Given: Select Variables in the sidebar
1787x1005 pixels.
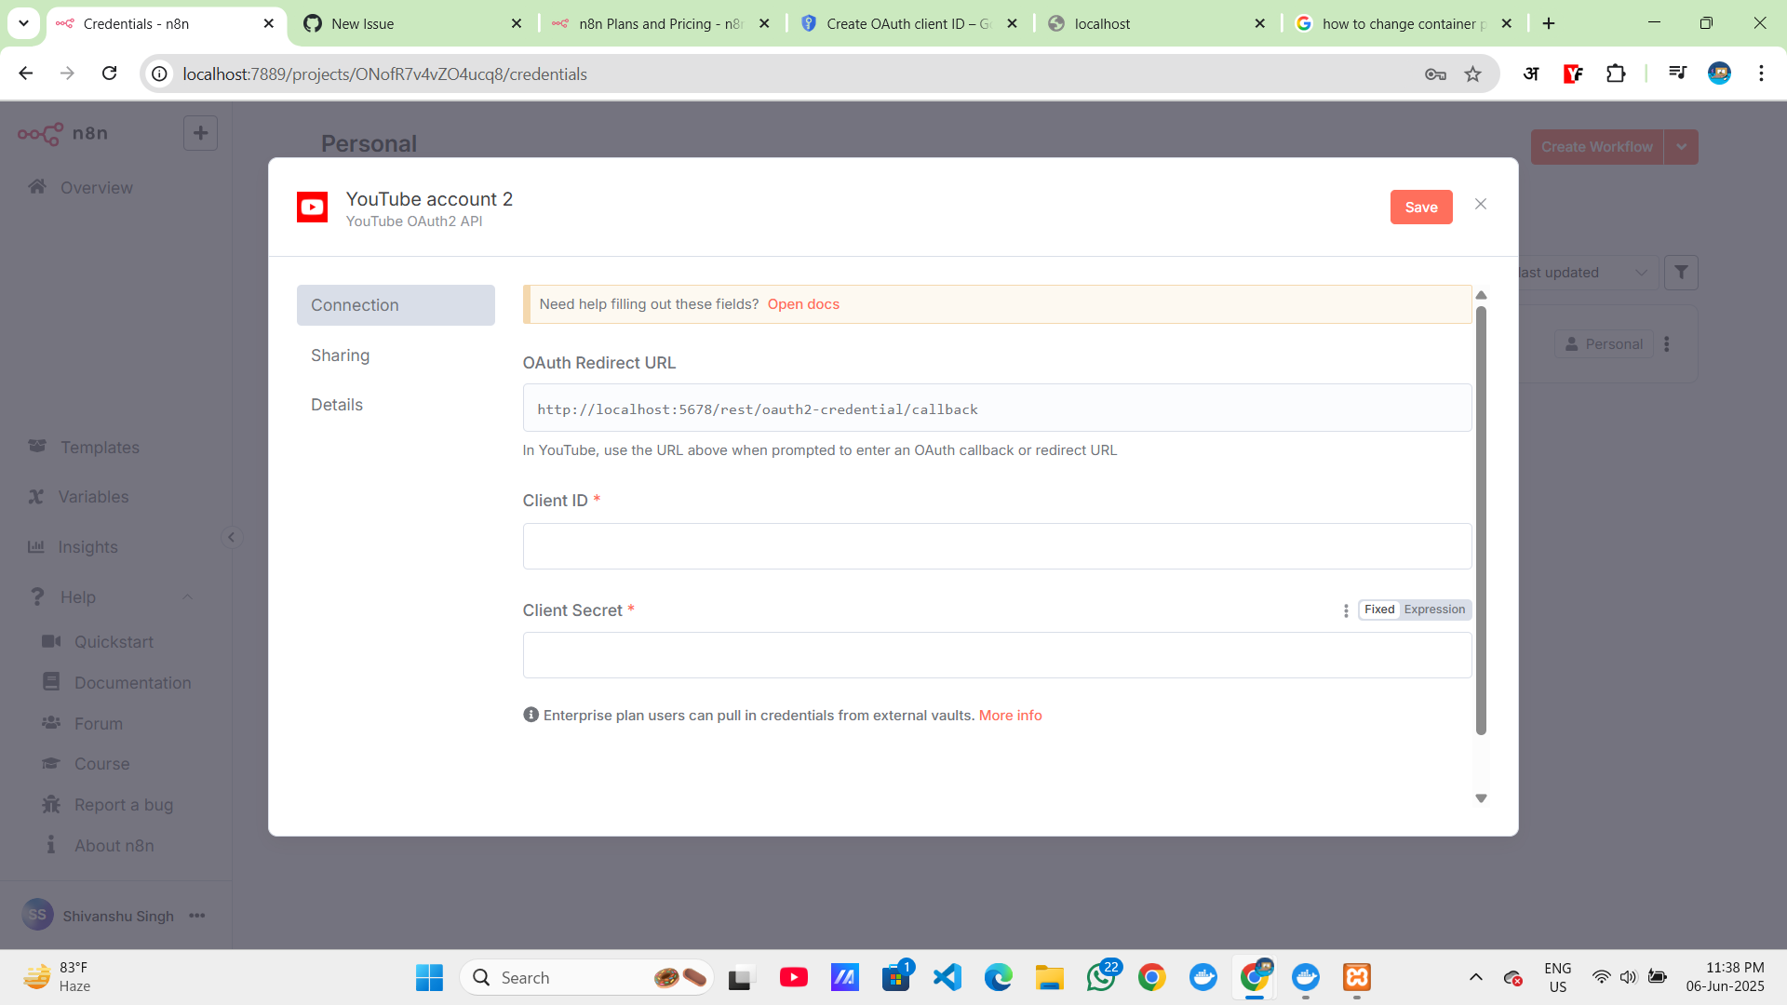Looking at the screenshot, I should 93,496.
